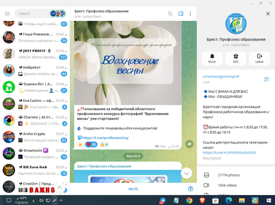Toggle the right info side panel
275x205 pixels.
(181, 14)
